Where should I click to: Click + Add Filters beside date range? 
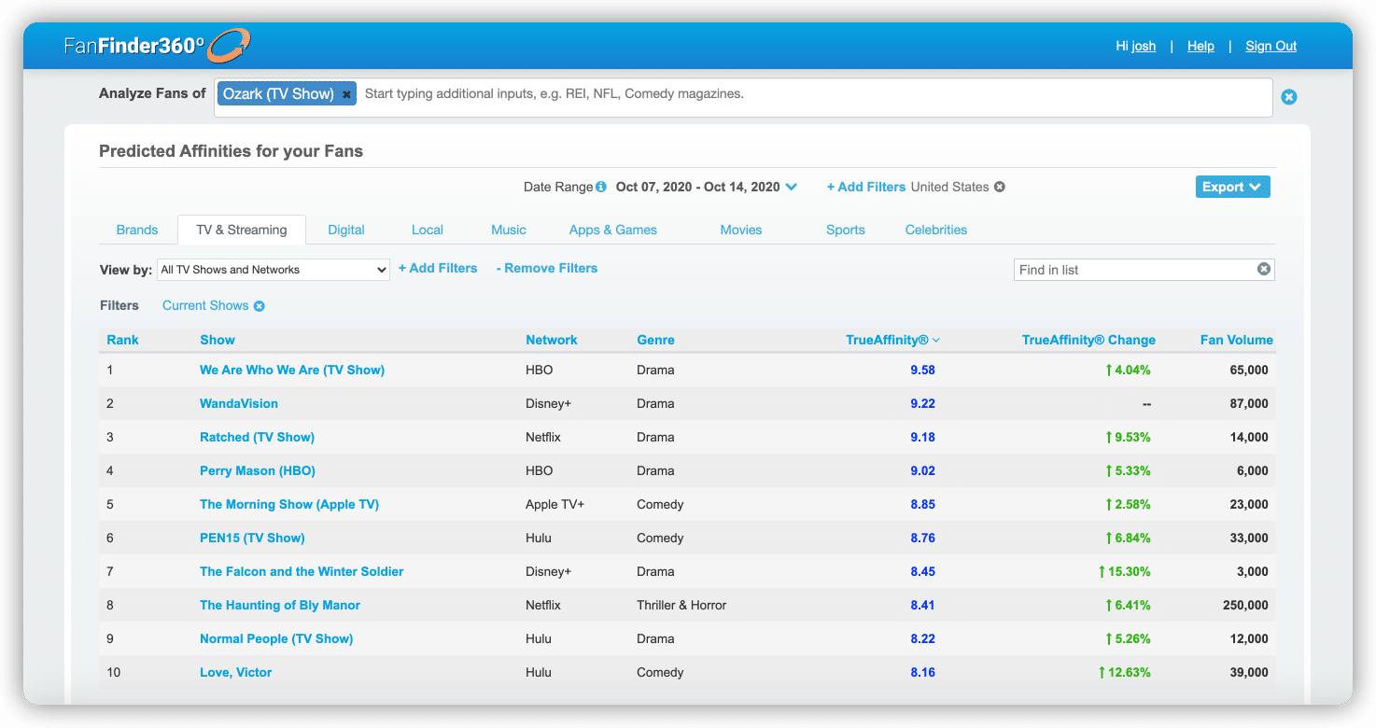[x=866, y=187]
